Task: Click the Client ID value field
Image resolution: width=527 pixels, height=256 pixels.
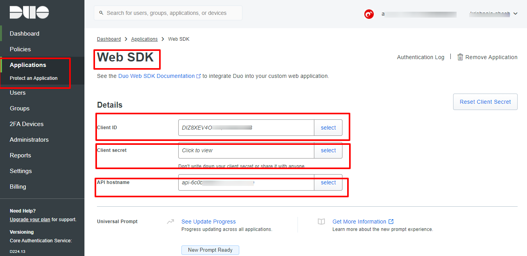Action: point(246,128)
